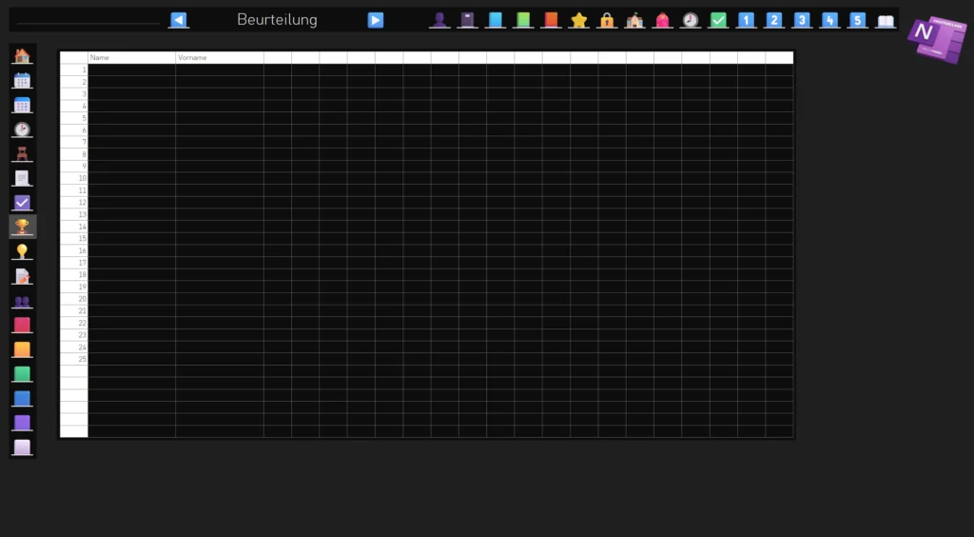The image size is (974, 537).
Task: Click the Vorname column header cell
Action: [x=219, y=58]
